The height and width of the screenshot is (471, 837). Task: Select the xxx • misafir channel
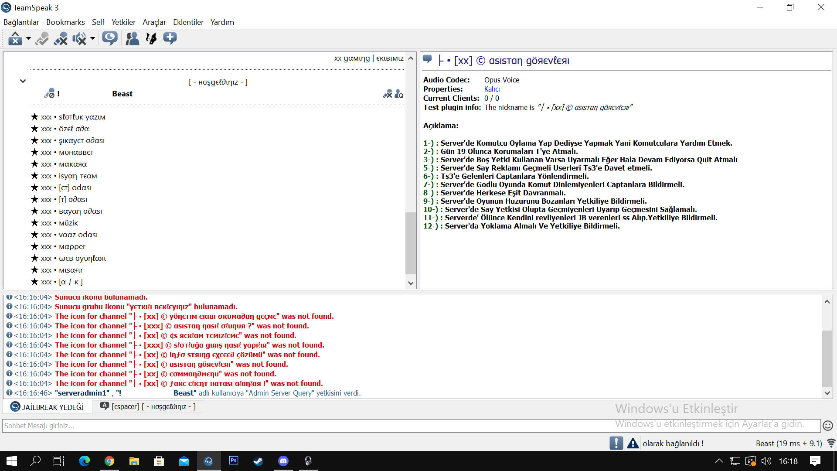[62, 270]
